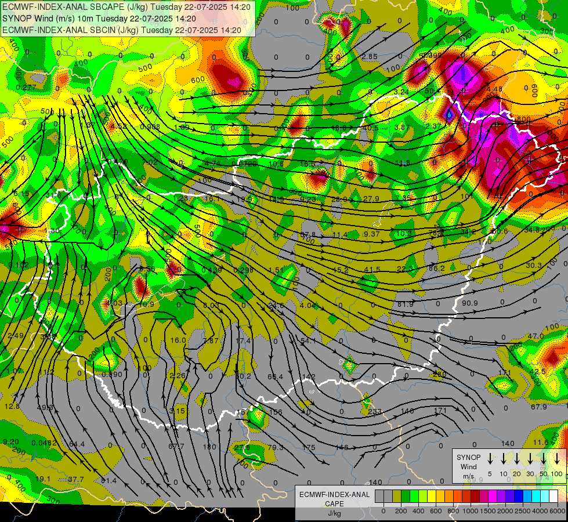The height and width of the screenshot is (522, 568).
Task: Click the map value 0.0482
Action: tap(44, 443)
